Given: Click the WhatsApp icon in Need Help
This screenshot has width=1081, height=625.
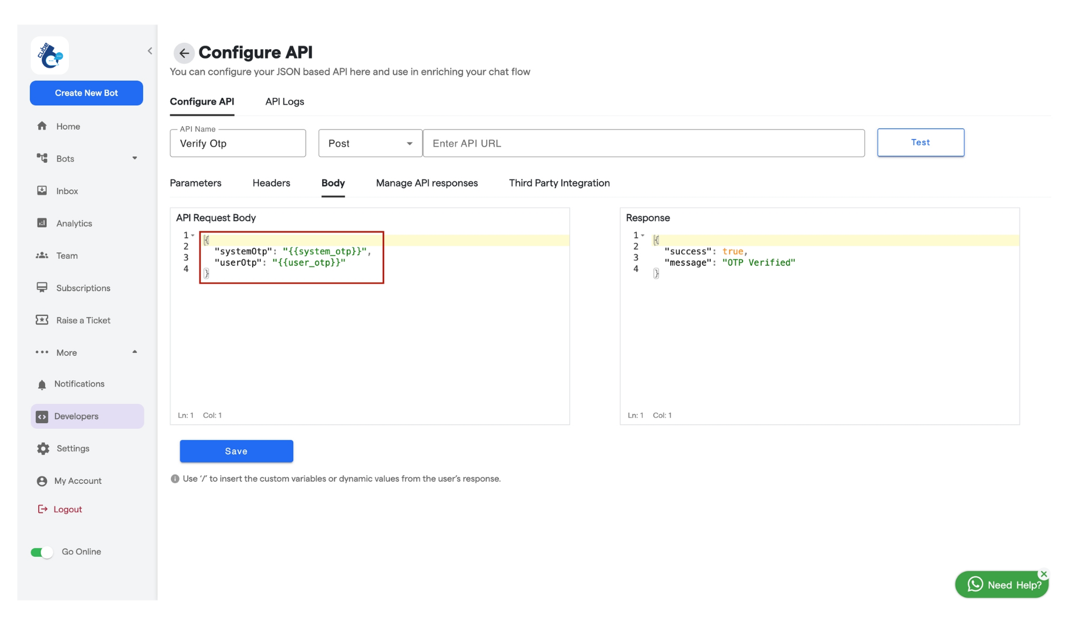Looking at the screenshot, I should (x=975, y=584).
